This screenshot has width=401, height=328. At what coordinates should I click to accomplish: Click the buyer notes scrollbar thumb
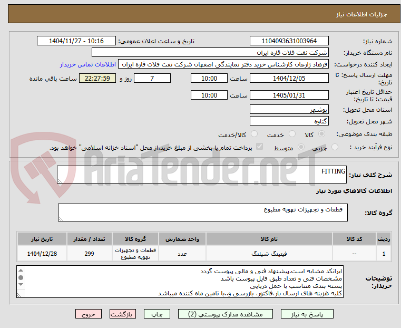tap(21, 277)
